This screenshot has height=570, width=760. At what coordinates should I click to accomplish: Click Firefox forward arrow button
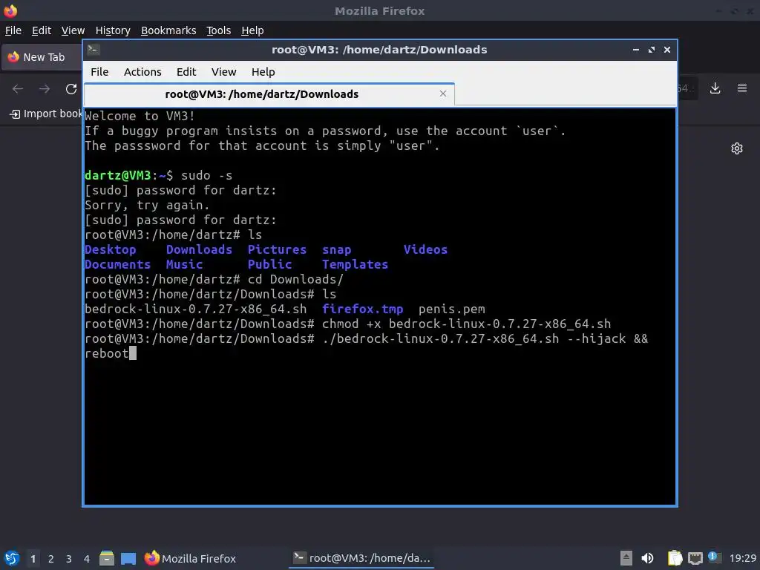click(x=45, y=89)
